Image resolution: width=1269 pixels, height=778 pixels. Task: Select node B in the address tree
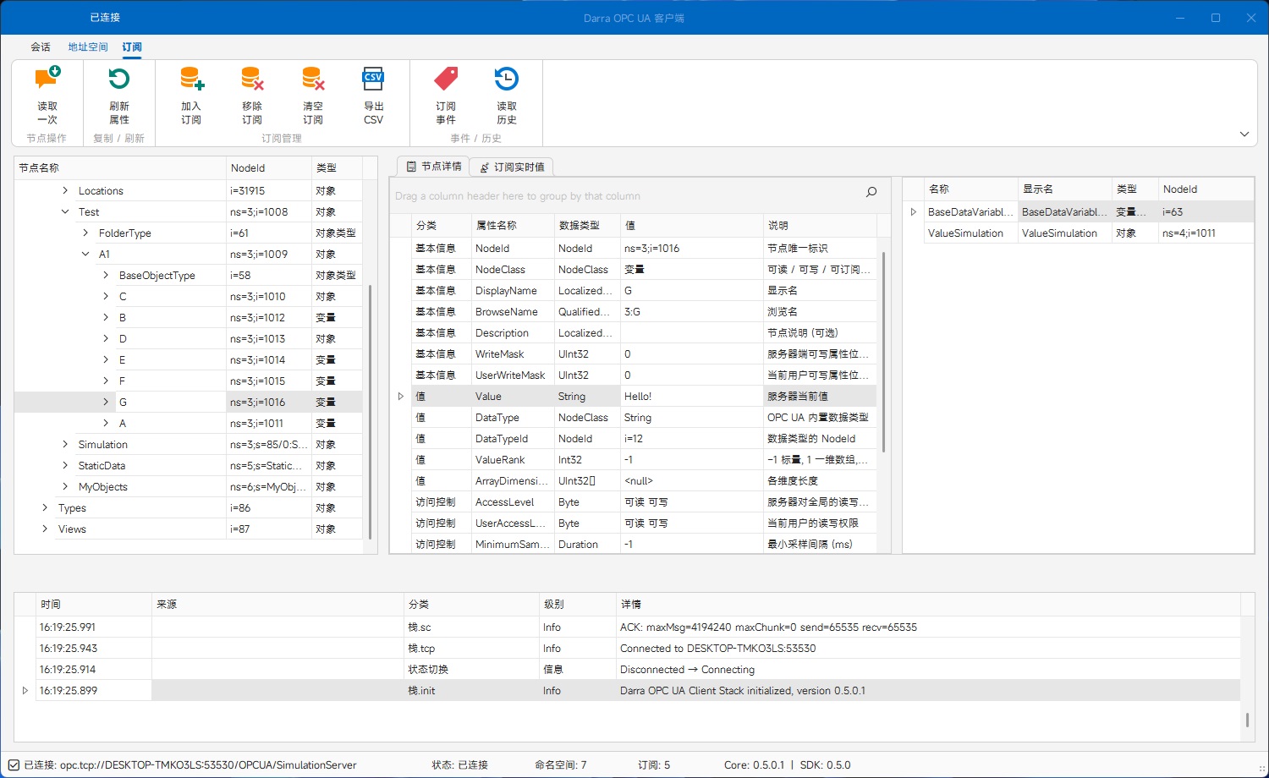[189, 318]
